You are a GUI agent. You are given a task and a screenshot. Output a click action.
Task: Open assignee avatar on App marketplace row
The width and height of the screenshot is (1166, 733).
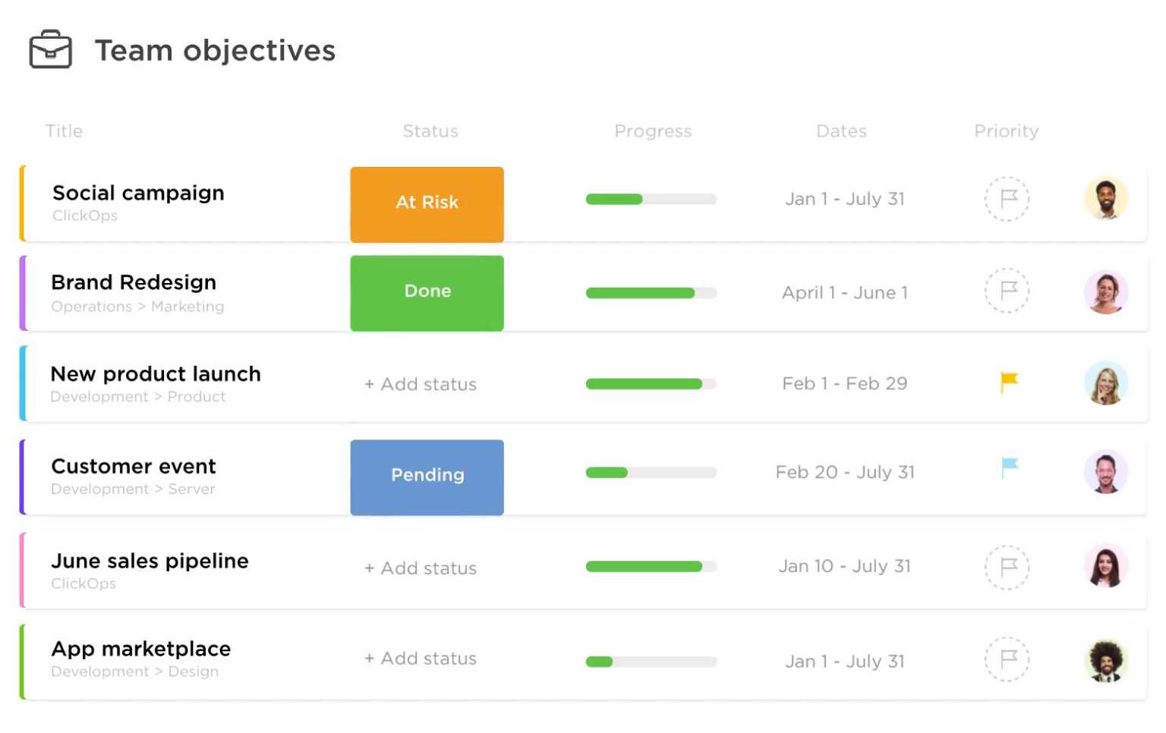click(x=1105, y=660)
